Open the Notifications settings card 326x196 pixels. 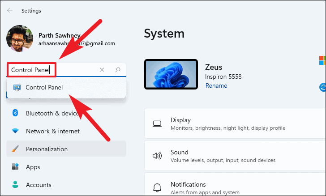pos(235,184)
